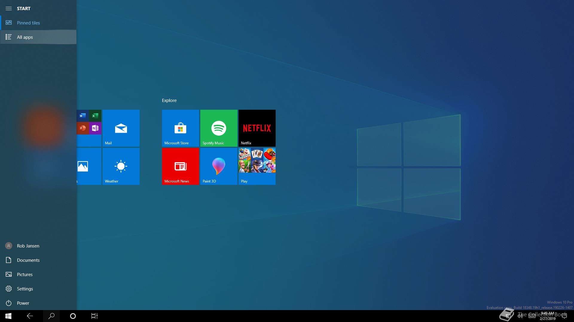Select the Pinned tiles view
Viewport: 574px width, 322px height.
point(38,23)
